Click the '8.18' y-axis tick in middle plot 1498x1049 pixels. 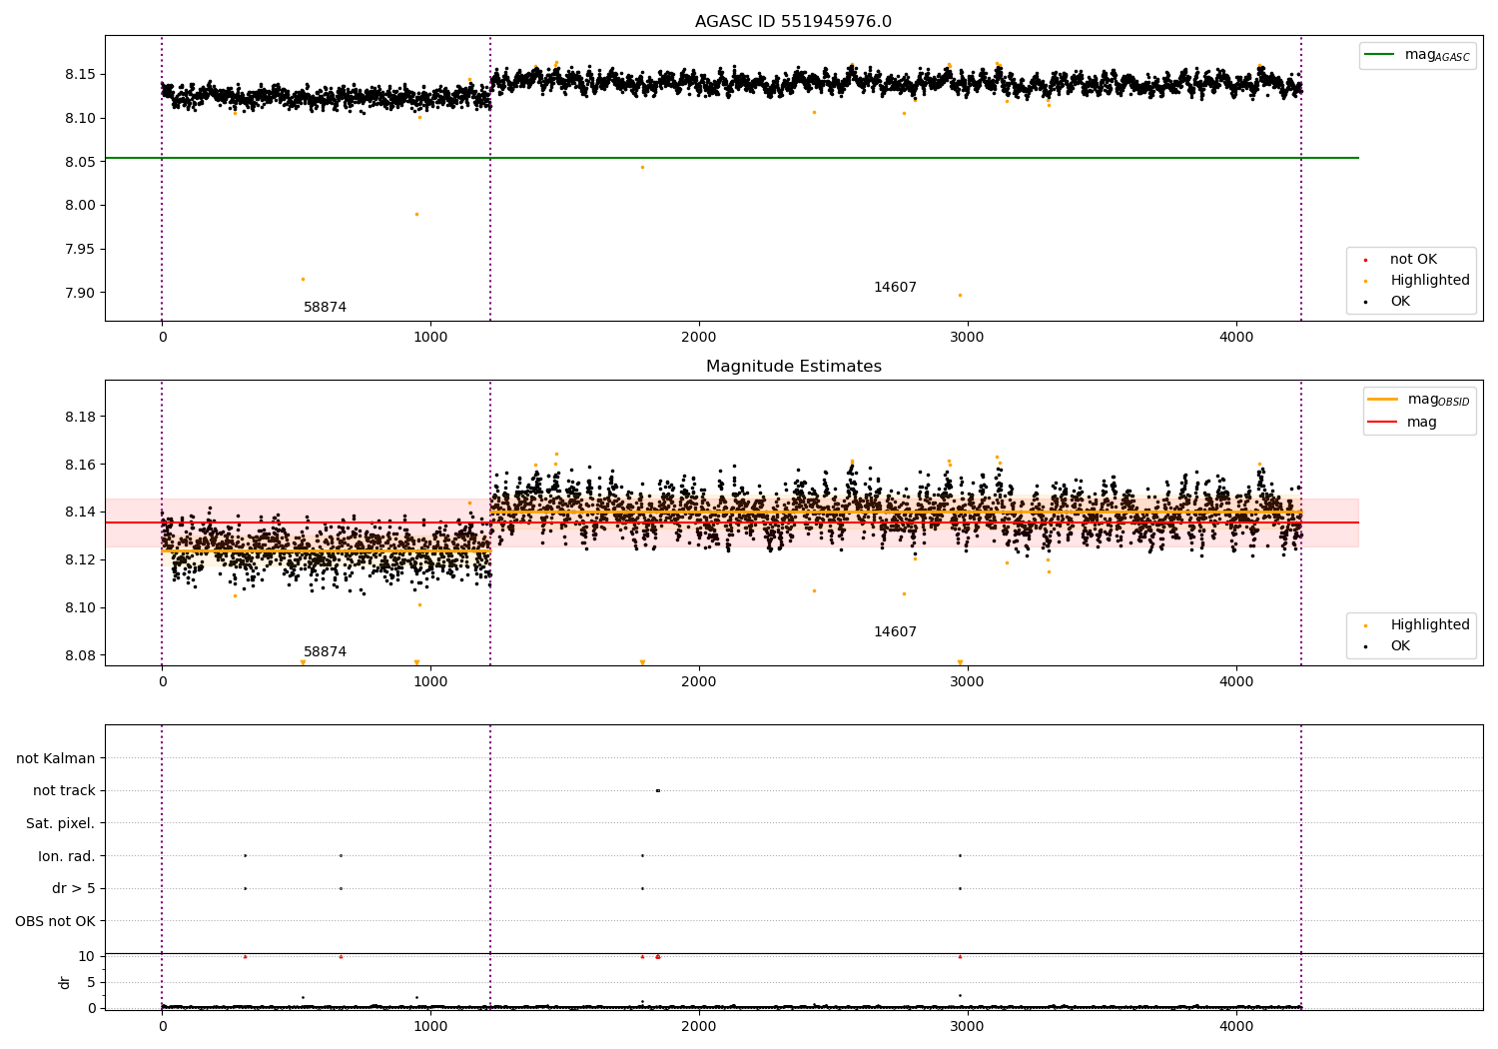pos(80,418)
